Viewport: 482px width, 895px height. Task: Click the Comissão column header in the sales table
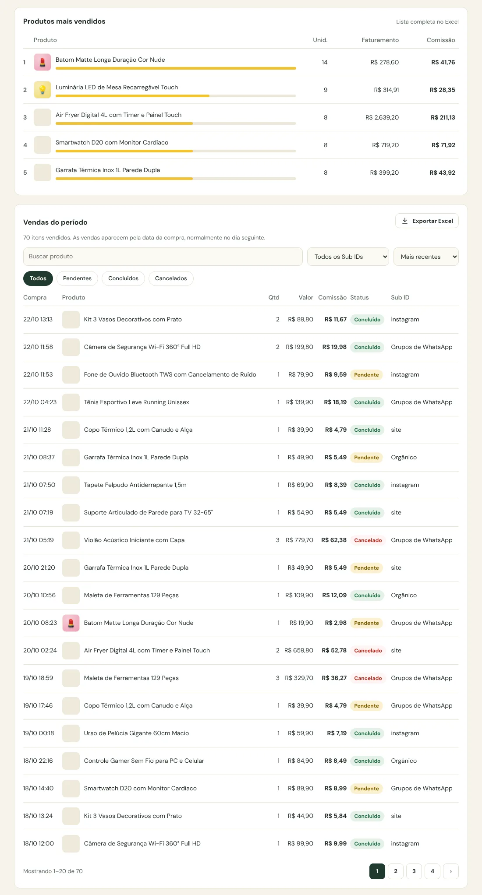(x=332, y=298)
